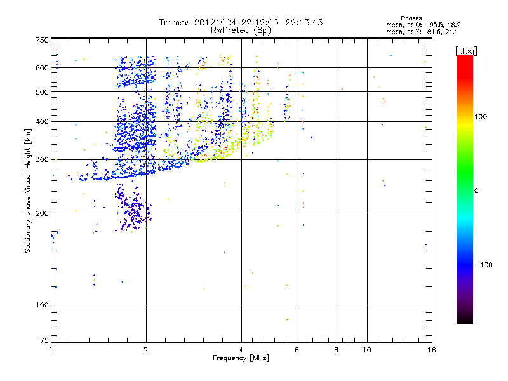Click the 'Frequency [MHz]' axis label

[241, 358]
